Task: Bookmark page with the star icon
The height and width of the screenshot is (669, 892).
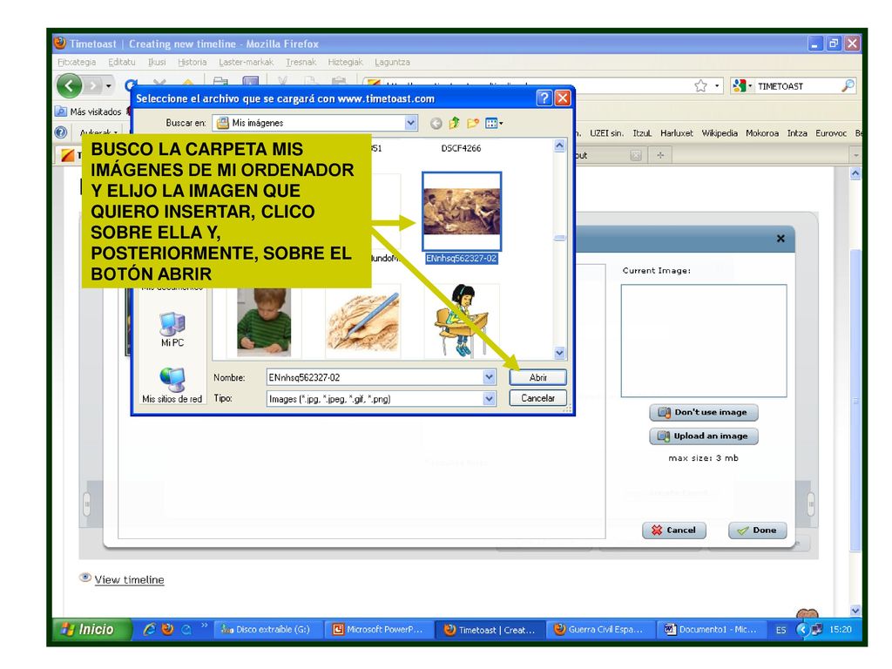Action: point(701,86)
